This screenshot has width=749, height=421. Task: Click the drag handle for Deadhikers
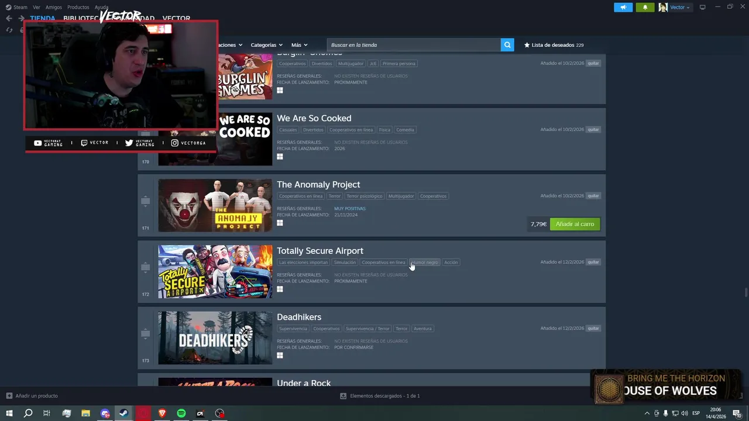(145, 333)
